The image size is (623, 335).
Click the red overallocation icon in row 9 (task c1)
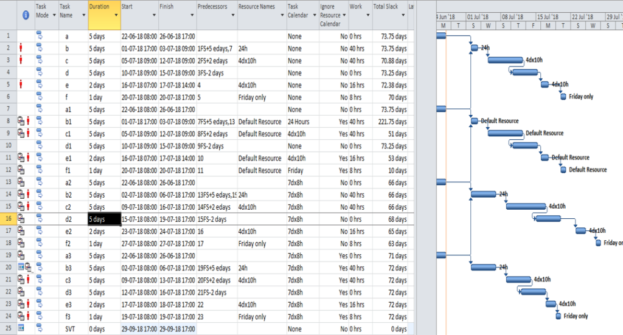(28, 133)
